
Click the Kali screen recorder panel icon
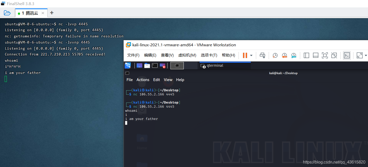163,66
